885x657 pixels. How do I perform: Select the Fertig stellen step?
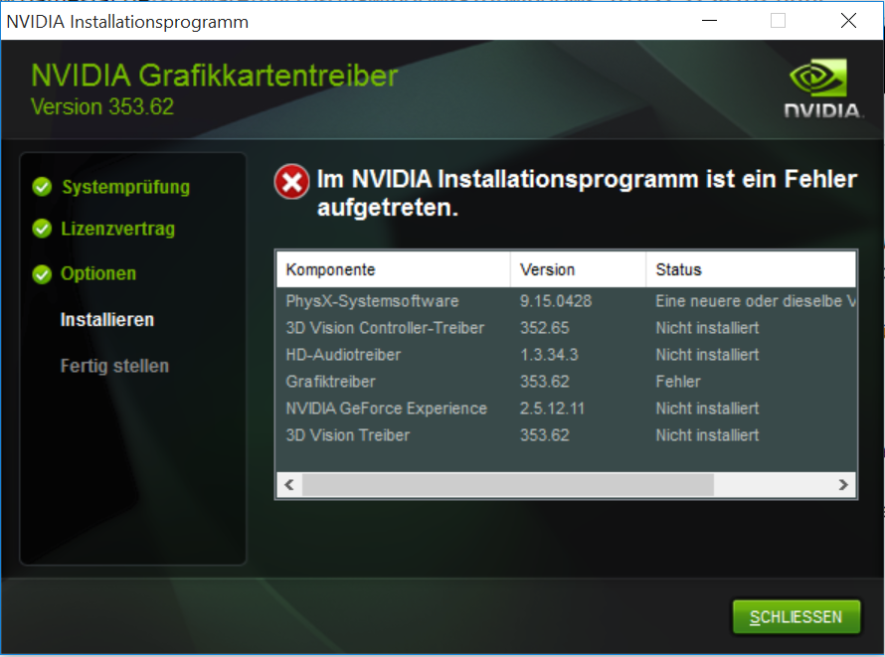pyautogui.click(x=114, y=366)
